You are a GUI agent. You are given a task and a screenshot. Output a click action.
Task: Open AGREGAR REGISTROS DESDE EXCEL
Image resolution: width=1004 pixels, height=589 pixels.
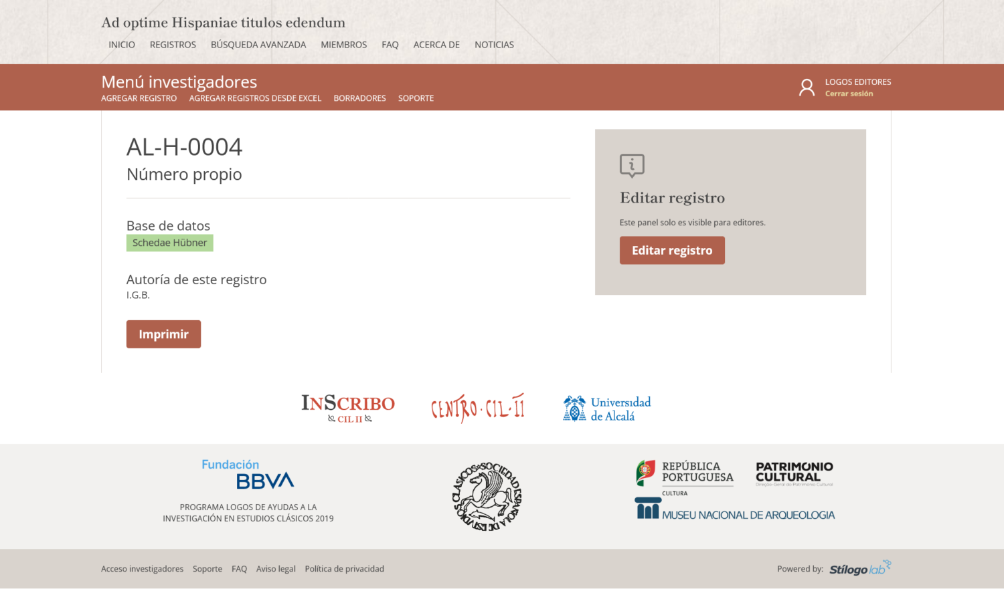point(255,98)
